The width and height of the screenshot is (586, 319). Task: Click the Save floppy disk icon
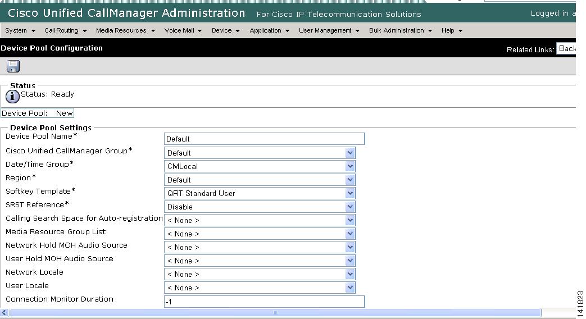(13, 66)
